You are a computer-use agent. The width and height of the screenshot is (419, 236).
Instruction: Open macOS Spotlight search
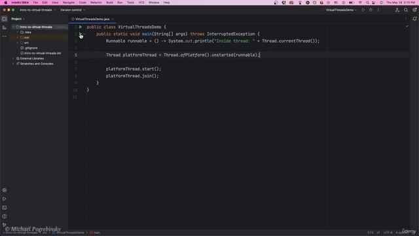click(x=367, y=3)
